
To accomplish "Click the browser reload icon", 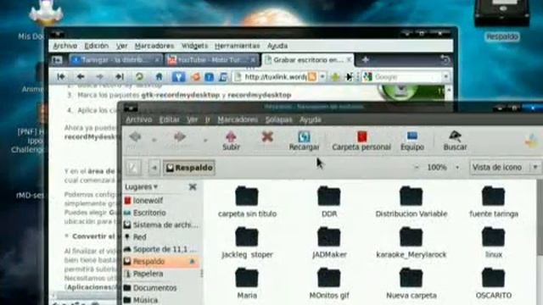I will 139,76.
